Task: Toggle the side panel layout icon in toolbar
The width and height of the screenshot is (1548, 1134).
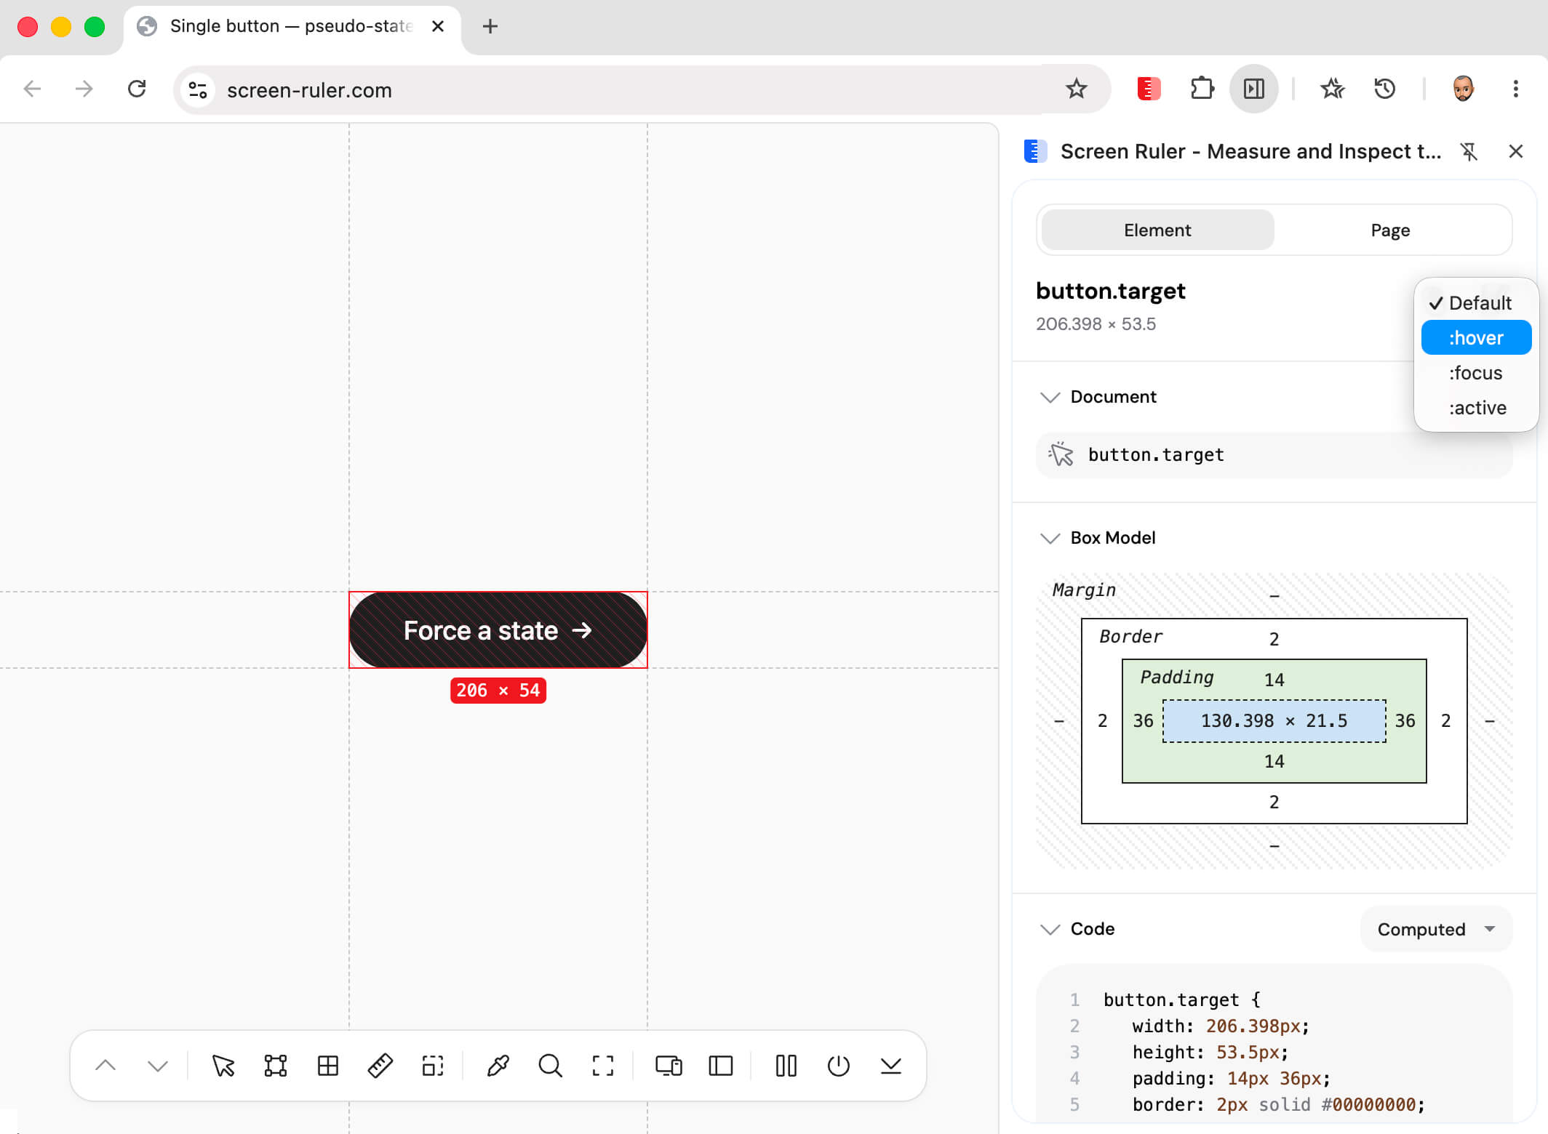Action: 721,1066
